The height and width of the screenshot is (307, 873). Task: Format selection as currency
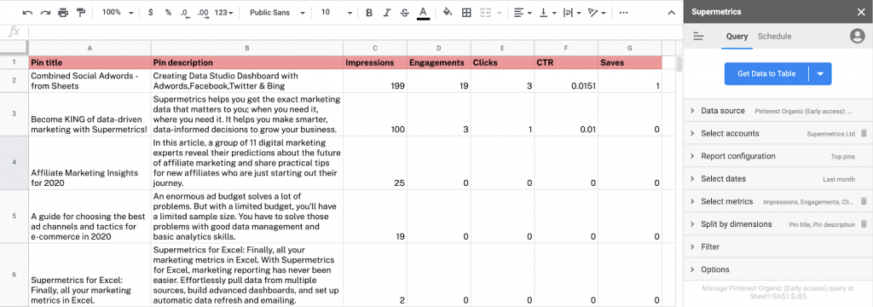click(150, 12)
